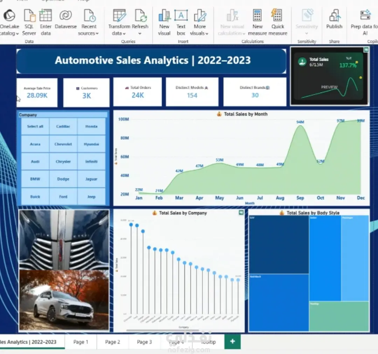Switch to the Page 3 tab
This screenshot has height=354, width=378.
[145, 342]
